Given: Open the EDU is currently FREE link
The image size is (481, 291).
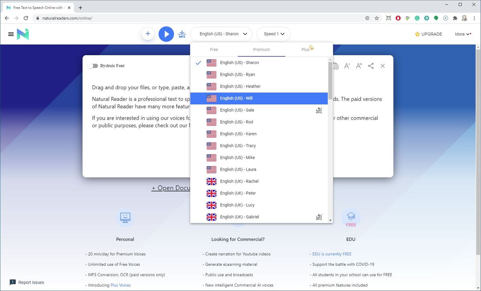Looking at the screenshot, I should click(x=331, y=254).
